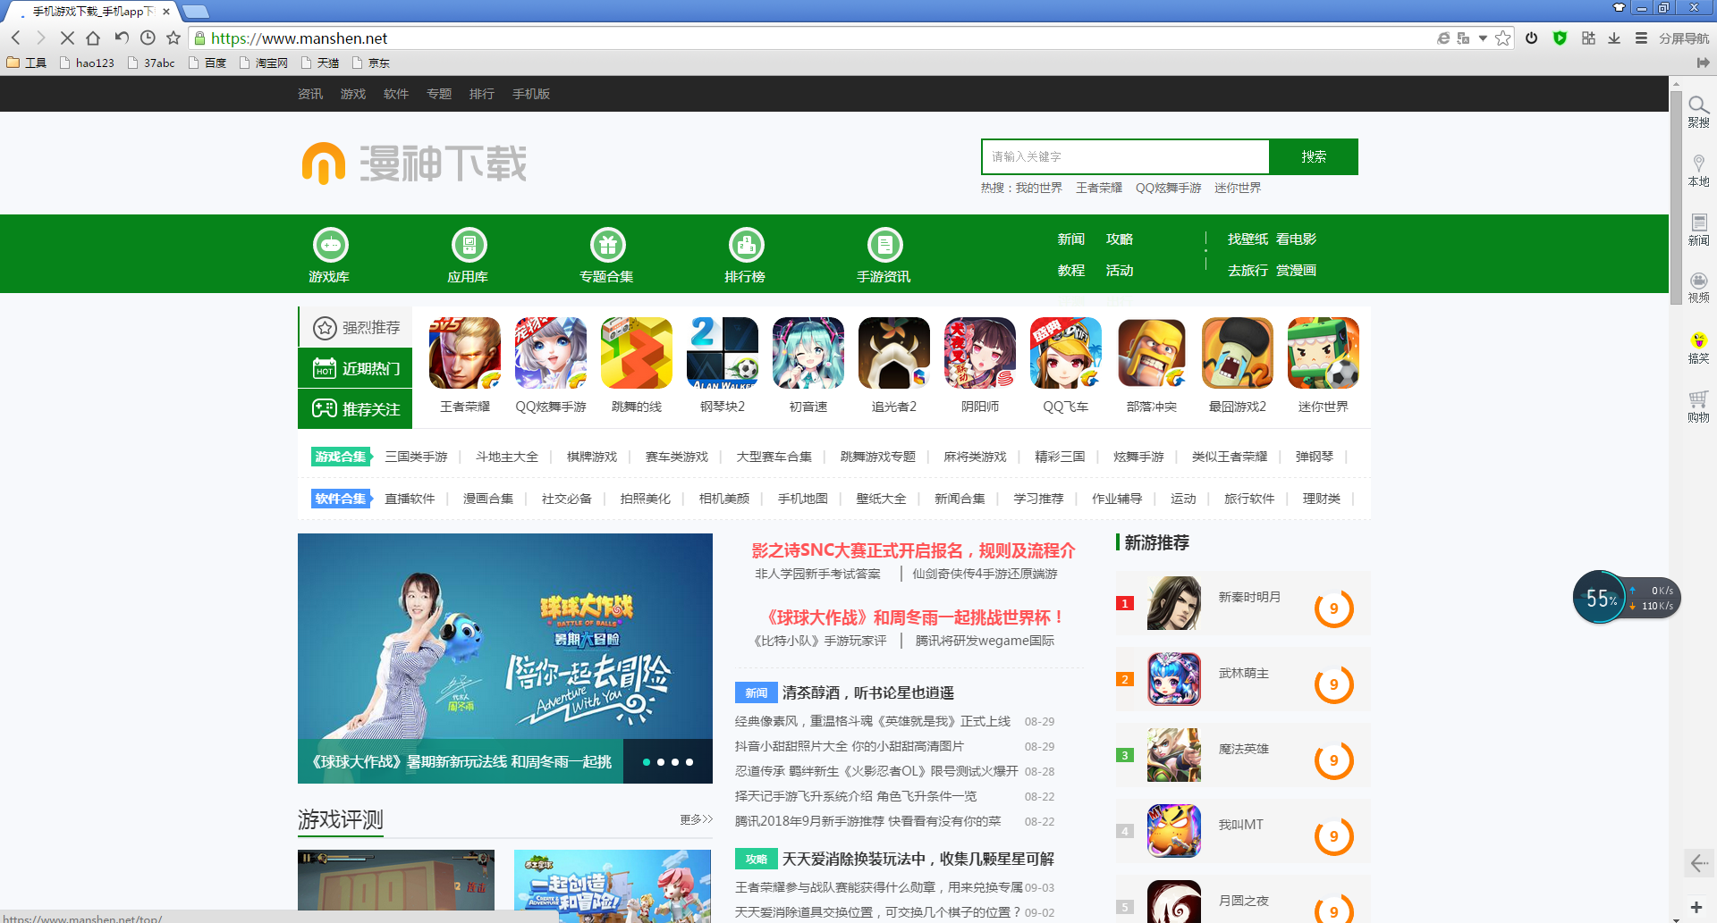
Task: Open 手机版 in the top menu
Action: coord(531,94)
